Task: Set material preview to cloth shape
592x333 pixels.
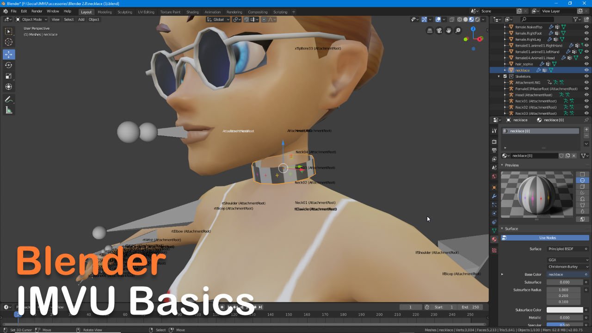Action: (x=582, y=205)
